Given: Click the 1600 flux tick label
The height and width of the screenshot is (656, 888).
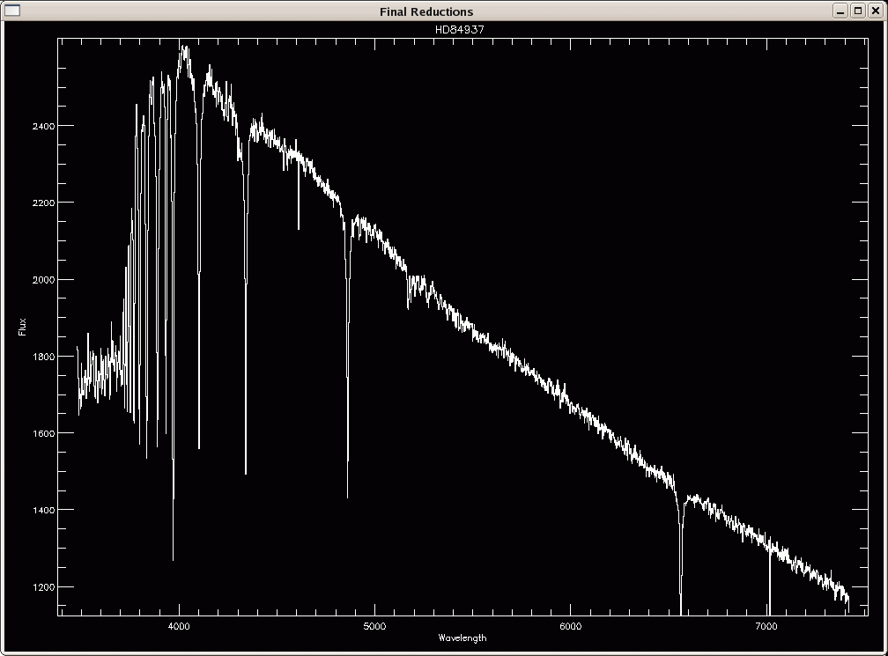Looking at the screenshot, I should 42,433.
